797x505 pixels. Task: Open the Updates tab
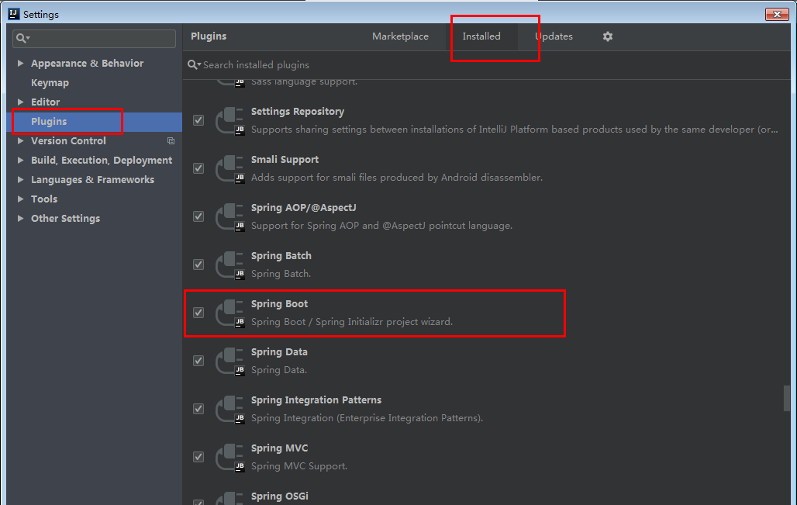pos(554,36)
